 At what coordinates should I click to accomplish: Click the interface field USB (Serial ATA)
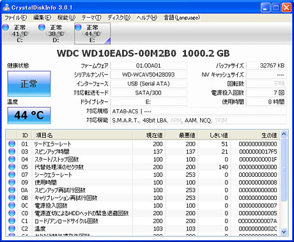(148, 84)
